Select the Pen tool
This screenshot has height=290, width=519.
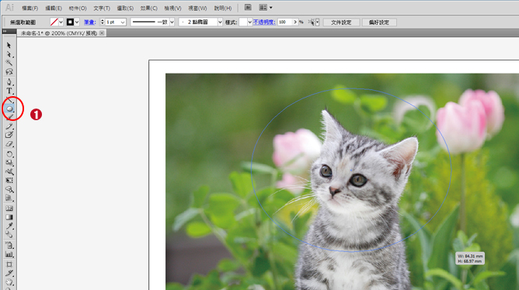pos(9,81)
